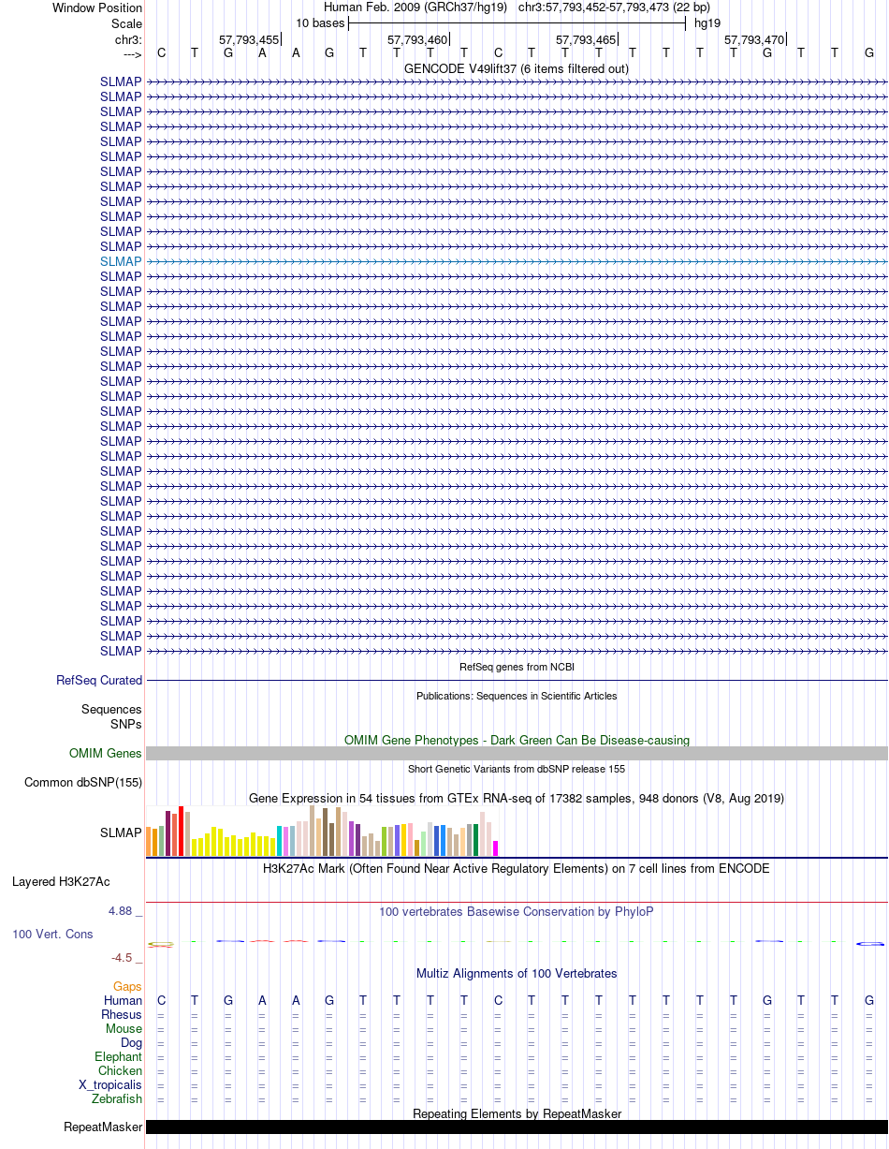Click the 'Human Feb. 2009 (GRCh37/hg19)' text
This screenshot has height=1149, width=889.
(415, 7)
